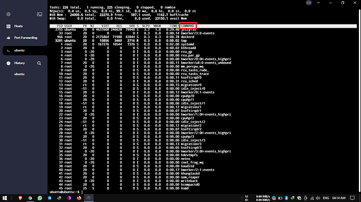Click the PID column header
Image resolution: width=361 pixels, height=202 pixels.
[x=60, y=26]
